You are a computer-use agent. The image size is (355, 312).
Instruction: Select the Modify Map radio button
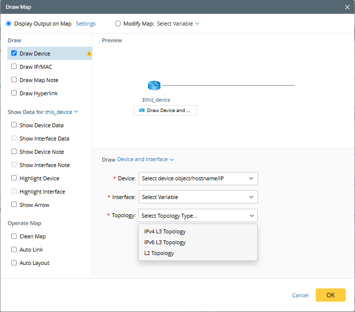tap(118, 24)
